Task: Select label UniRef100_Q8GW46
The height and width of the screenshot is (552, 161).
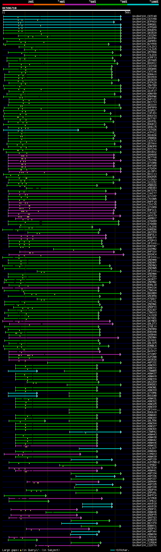Action: 144,69
